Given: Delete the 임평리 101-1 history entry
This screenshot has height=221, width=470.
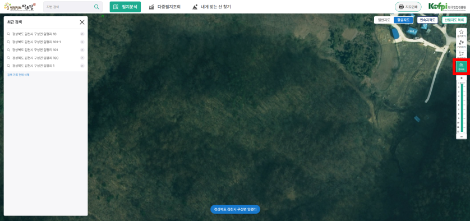Looking at the screenshot, I should tap(82, 42).
